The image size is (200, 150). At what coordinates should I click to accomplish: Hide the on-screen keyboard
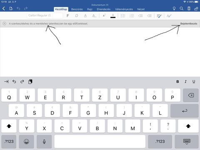point(187,142)
